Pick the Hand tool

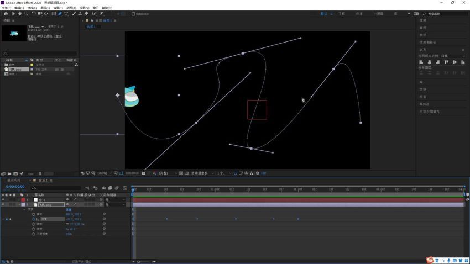click(x=20, y=14)
